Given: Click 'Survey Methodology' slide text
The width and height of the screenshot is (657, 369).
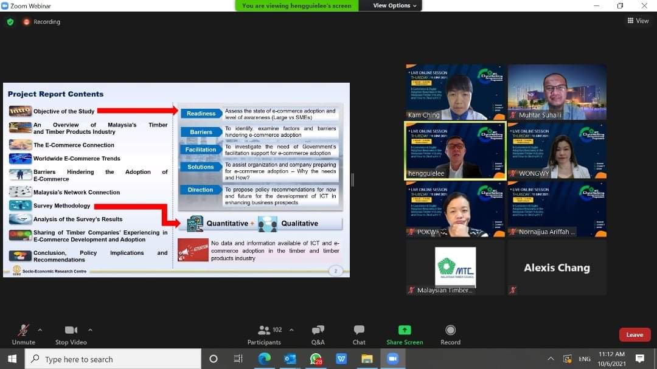Looking at the screenshot, I should [61, 205].
